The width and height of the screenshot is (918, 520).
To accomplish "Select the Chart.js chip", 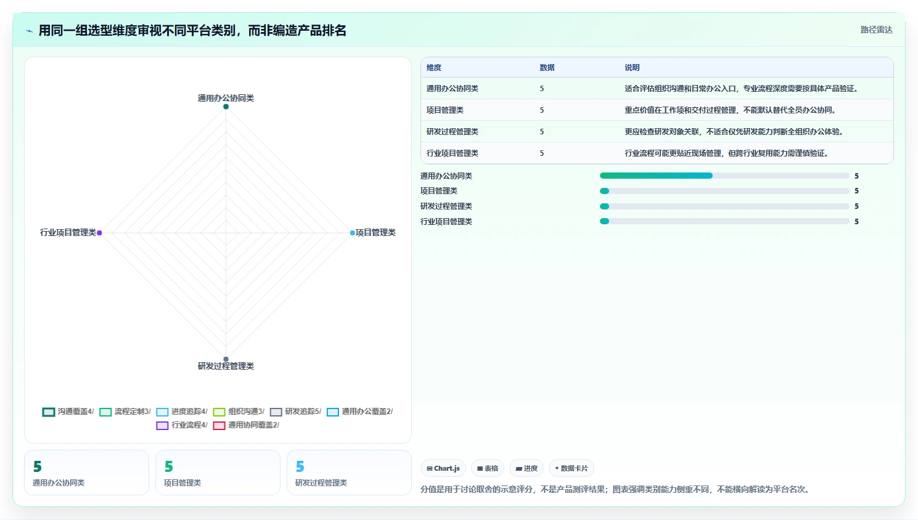I will tap(443, 468).
